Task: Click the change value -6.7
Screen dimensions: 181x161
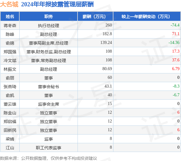Action: (x=176, y=95)
